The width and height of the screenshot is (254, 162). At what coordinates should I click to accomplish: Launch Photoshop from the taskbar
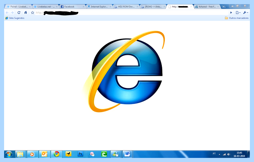tap(80, 154)
